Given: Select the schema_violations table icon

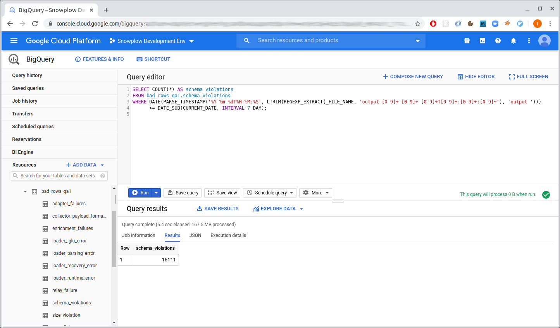Looking at the screenshot, I should click(x=45, y=302).
